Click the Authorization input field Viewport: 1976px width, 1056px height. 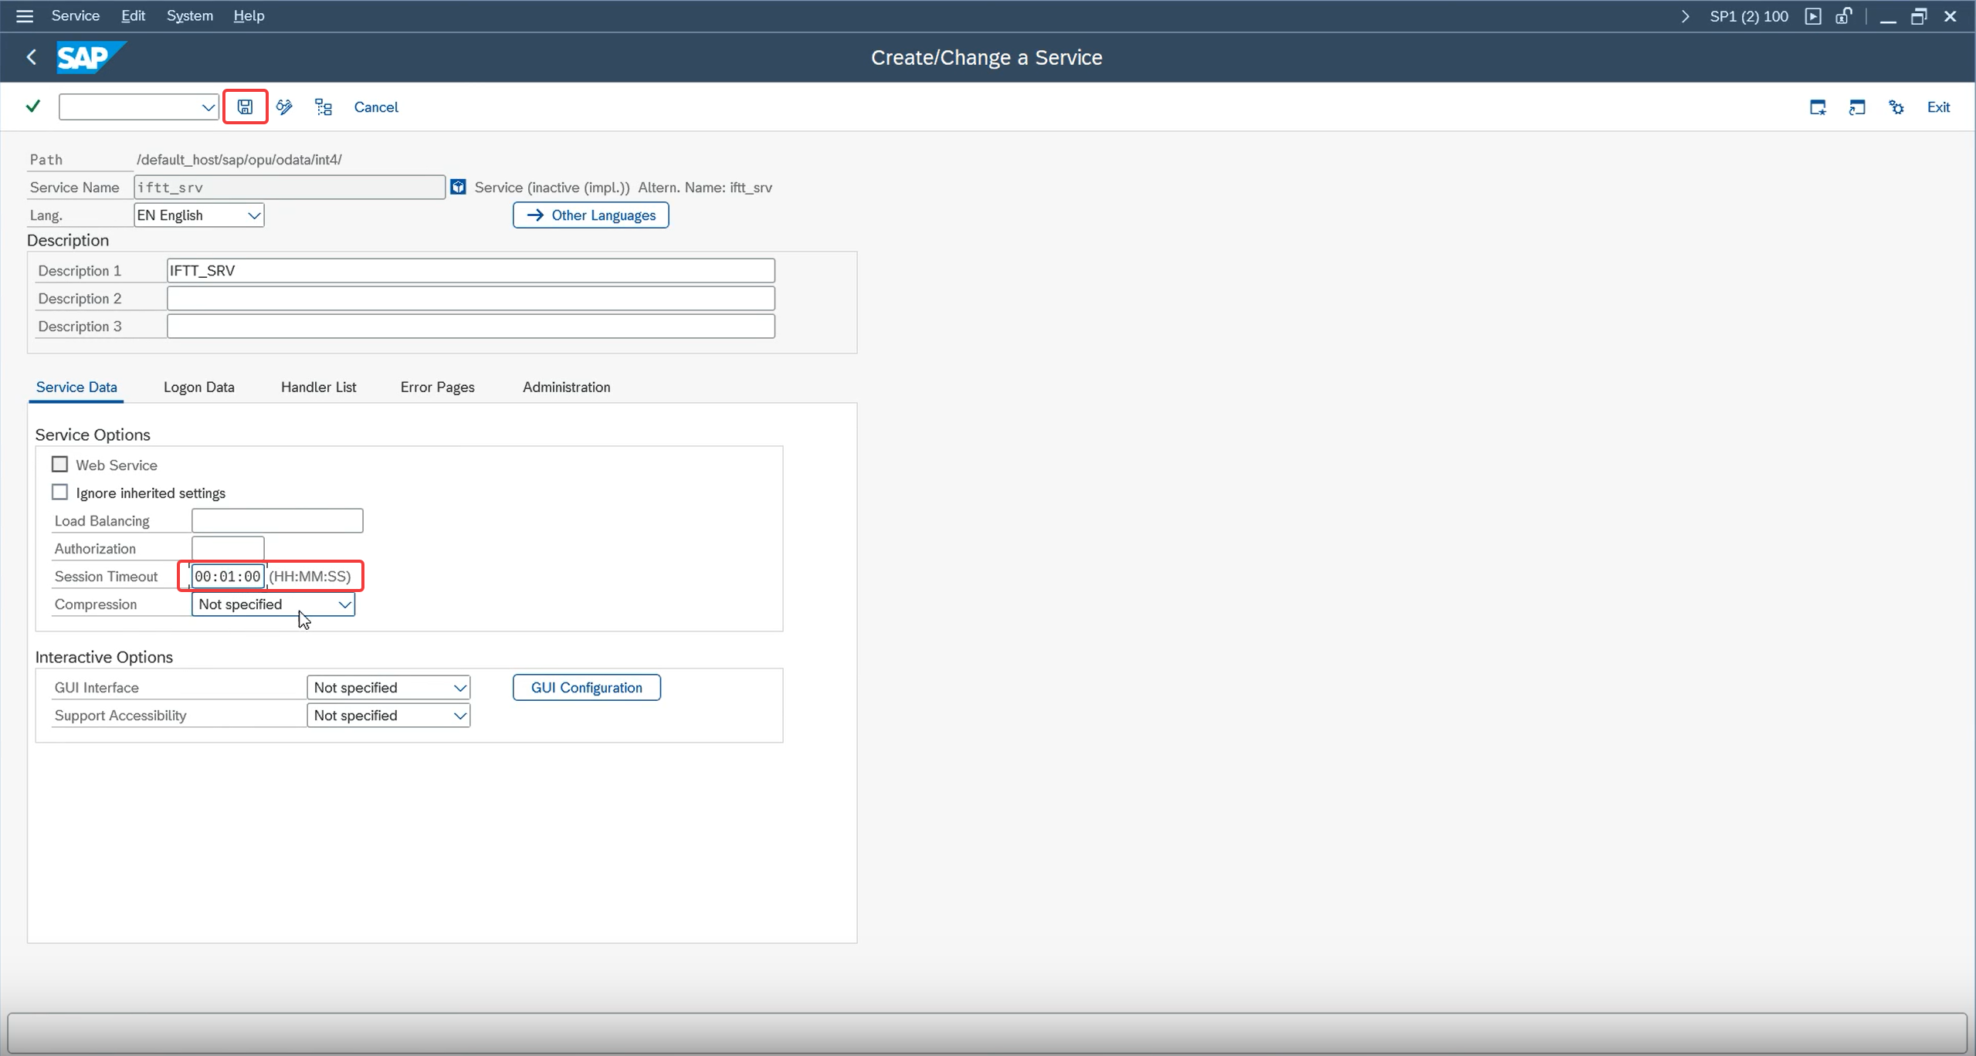click(x=228, y=548)
